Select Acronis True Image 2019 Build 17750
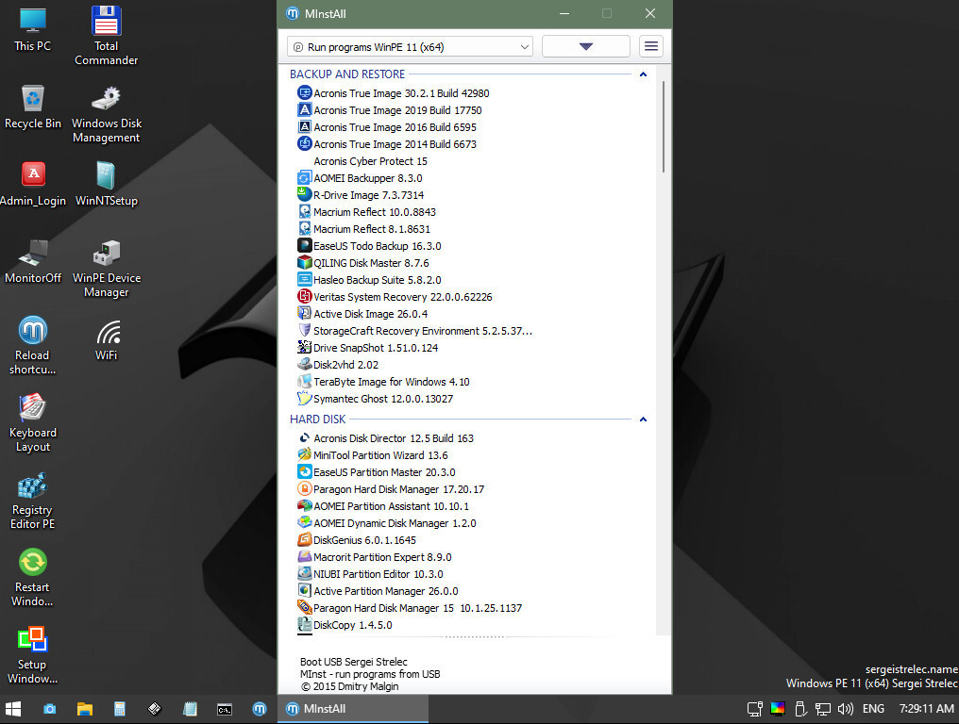 click(397, 110)
